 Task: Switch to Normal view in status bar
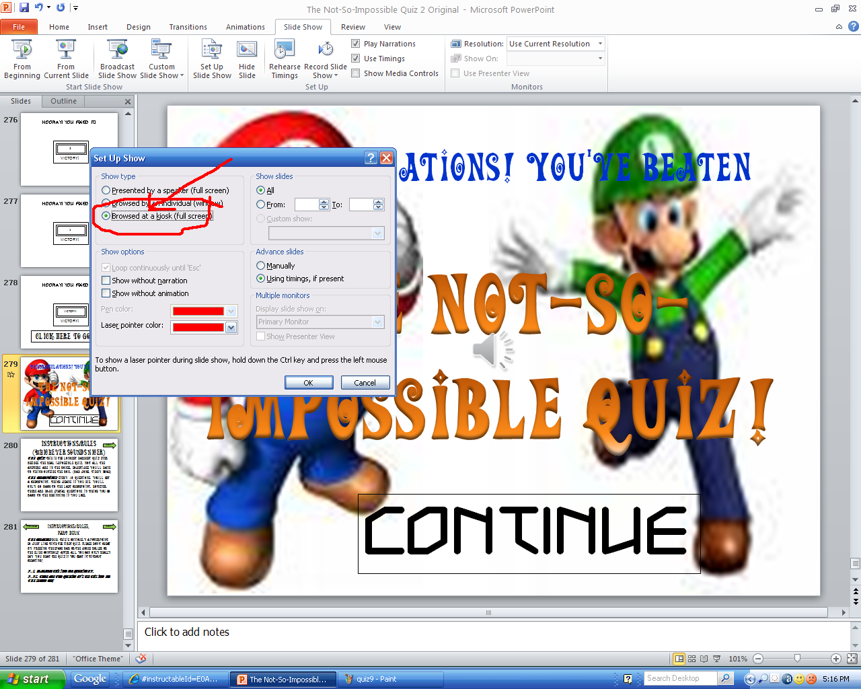pyautogui.click(x=679, y=659)
